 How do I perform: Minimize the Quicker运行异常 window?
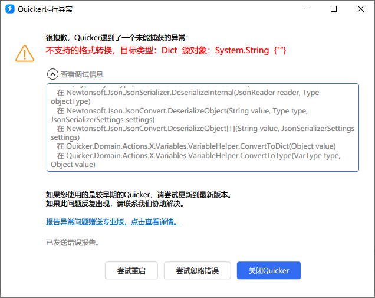(307, 9)
